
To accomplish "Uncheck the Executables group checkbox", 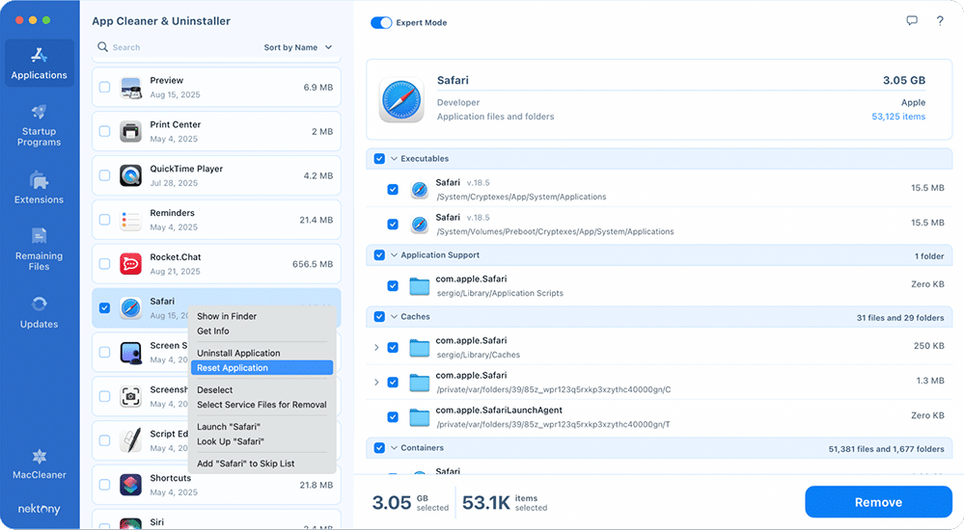I will (x=379, y=158).
